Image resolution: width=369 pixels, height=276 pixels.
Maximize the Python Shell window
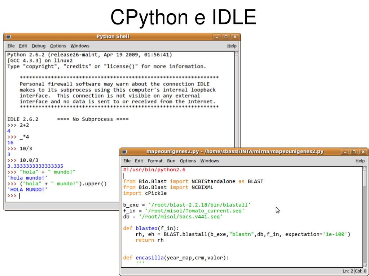pyautogui.click(x=226, y=37)
